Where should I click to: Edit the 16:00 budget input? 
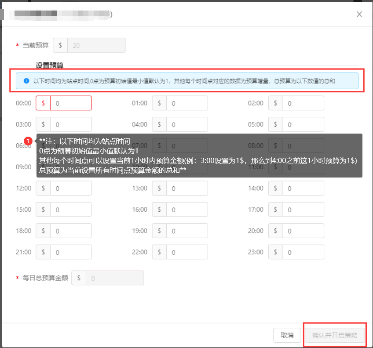(187, 210)
